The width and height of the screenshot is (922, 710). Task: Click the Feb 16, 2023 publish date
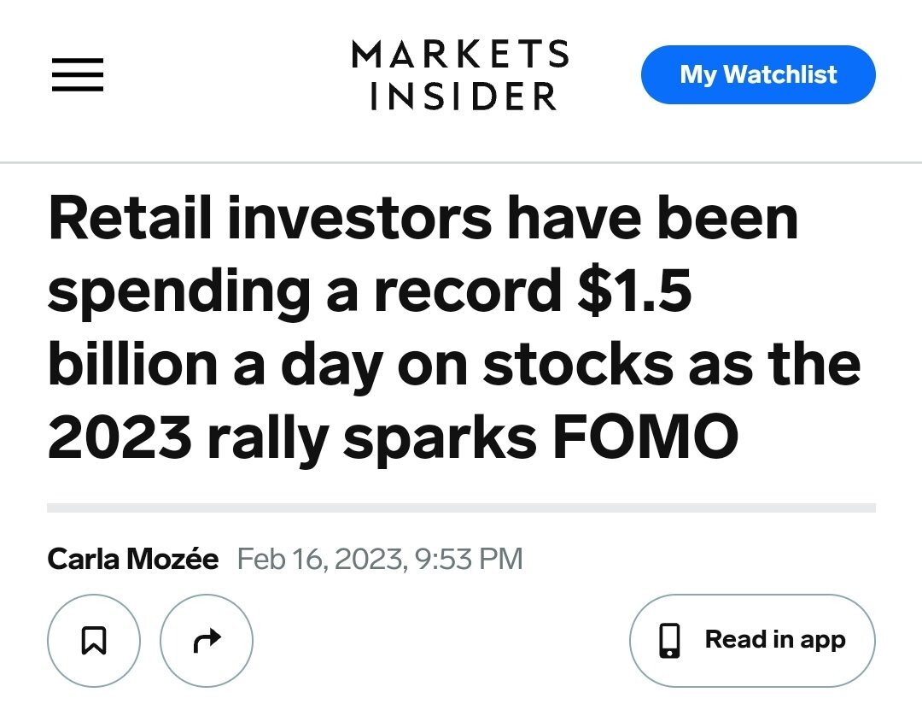coord(319,560)
